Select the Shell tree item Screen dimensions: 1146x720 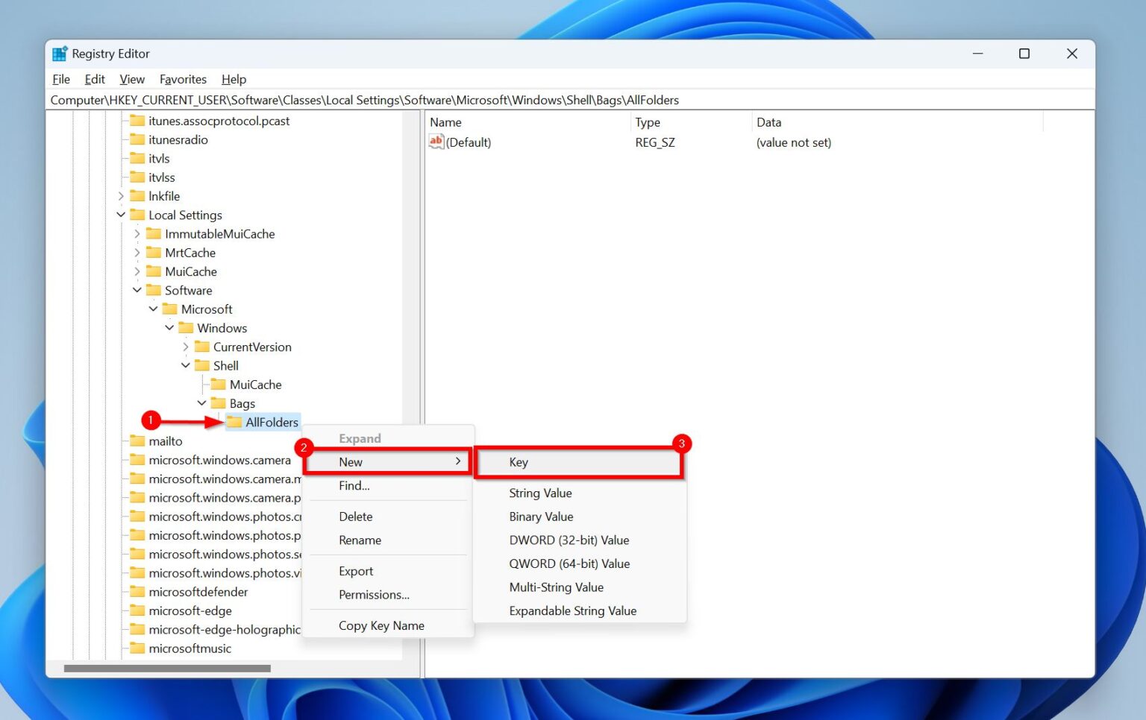pyautogui.click(x=224, y=365)
